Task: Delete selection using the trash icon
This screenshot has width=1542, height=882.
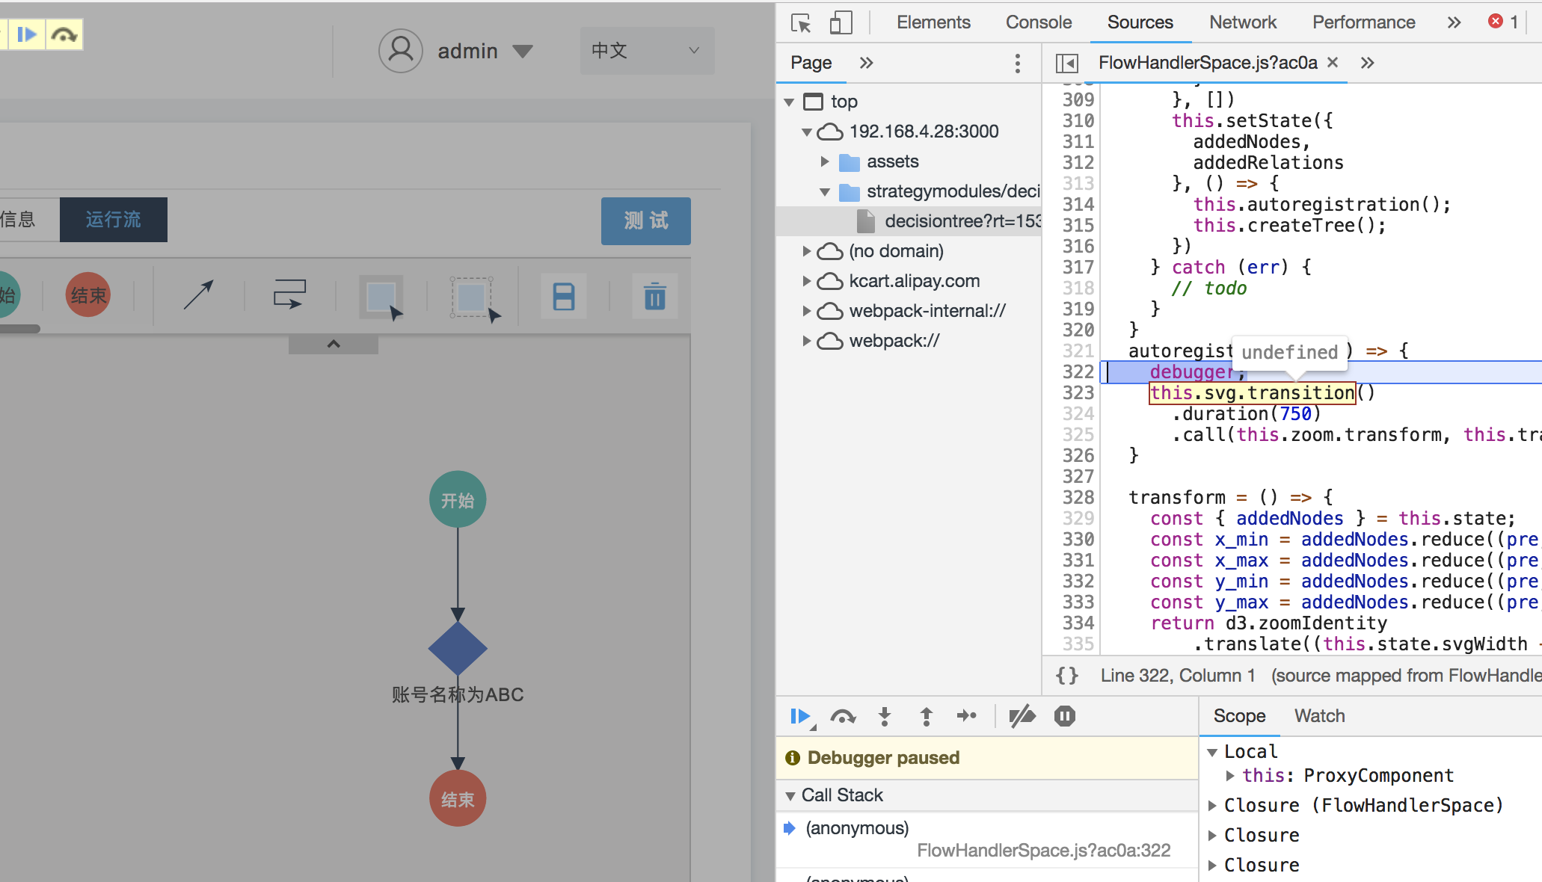Action: (x=654, y=296)
